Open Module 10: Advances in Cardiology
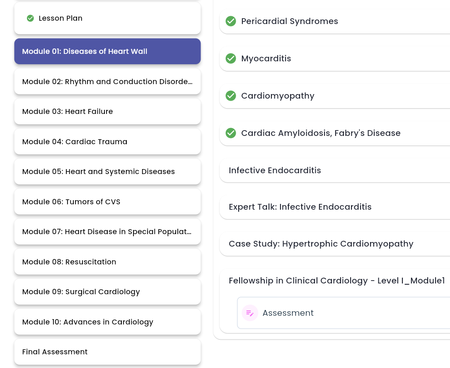The image size is (450, 368). pyautogui.click(x=107, y=322)
